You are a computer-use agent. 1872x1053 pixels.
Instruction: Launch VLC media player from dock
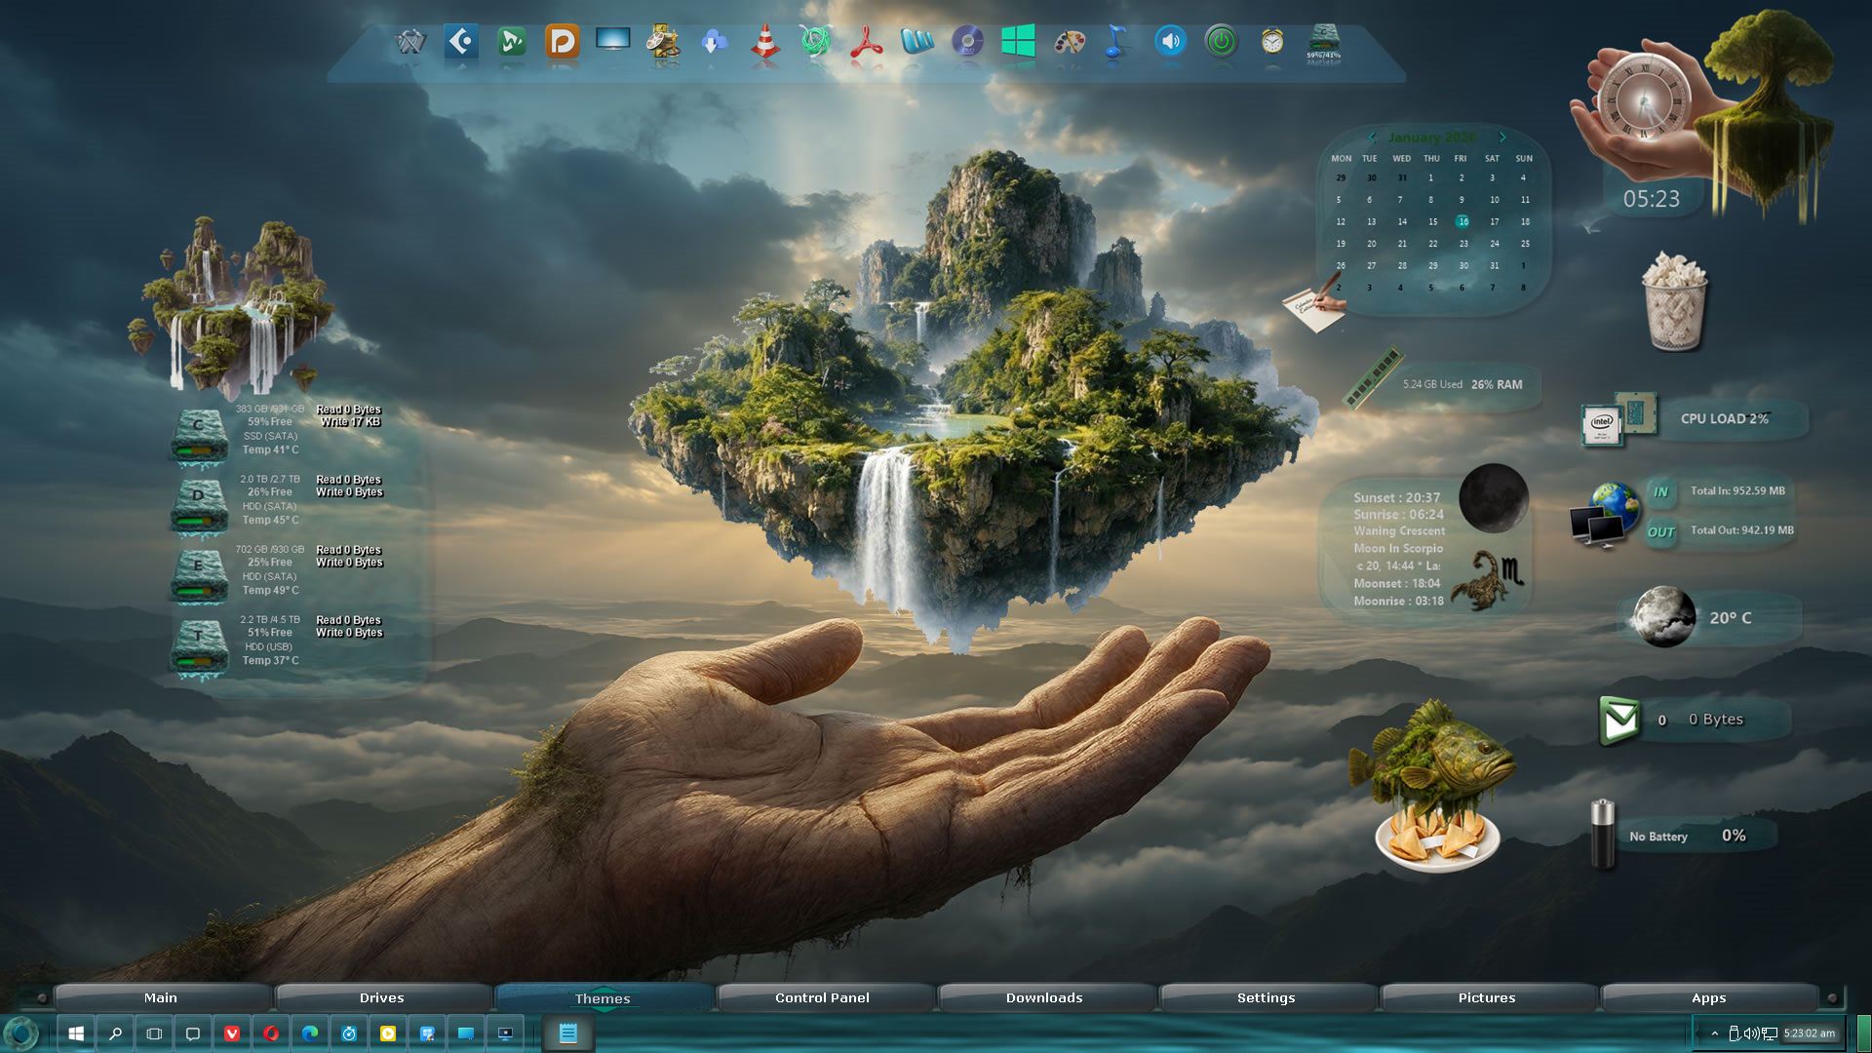[764, 43]
